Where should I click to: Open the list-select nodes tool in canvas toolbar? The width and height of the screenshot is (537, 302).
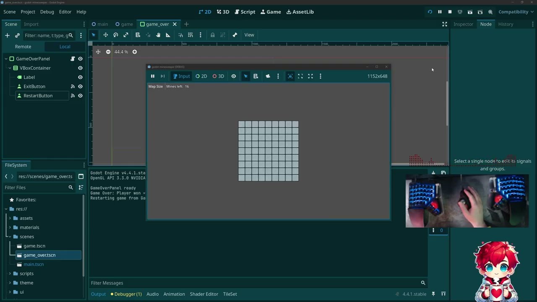(x=138, y=35)
